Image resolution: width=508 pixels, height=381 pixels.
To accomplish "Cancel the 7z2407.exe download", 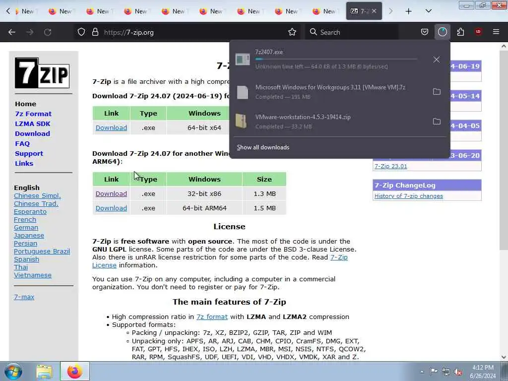I will (437, 60).
